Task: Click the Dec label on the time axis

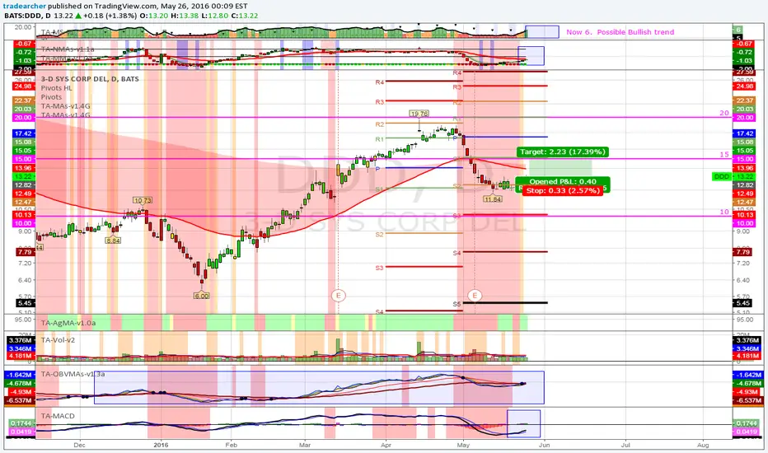Action: click(79, 445)
